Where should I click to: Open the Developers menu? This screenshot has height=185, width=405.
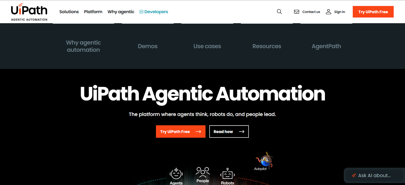(x=154, y=12)
